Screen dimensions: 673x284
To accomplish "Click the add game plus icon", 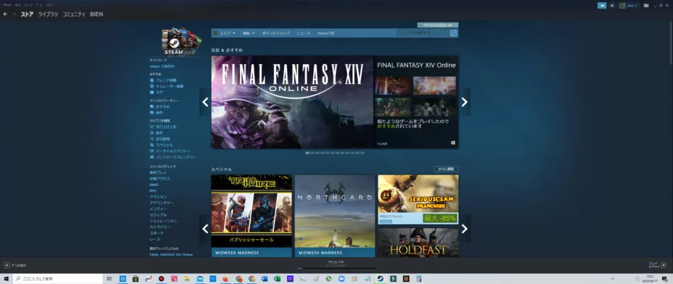I will 7,265.
